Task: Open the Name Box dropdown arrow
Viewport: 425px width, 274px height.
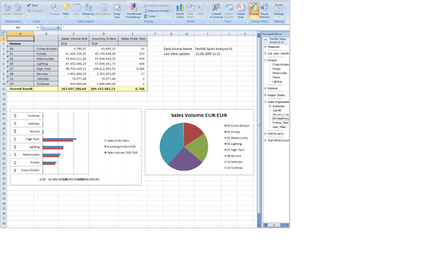Action: pos(38,28)
